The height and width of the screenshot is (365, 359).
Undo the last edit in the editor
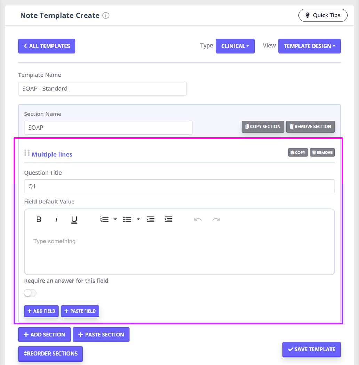coord(198,219)
